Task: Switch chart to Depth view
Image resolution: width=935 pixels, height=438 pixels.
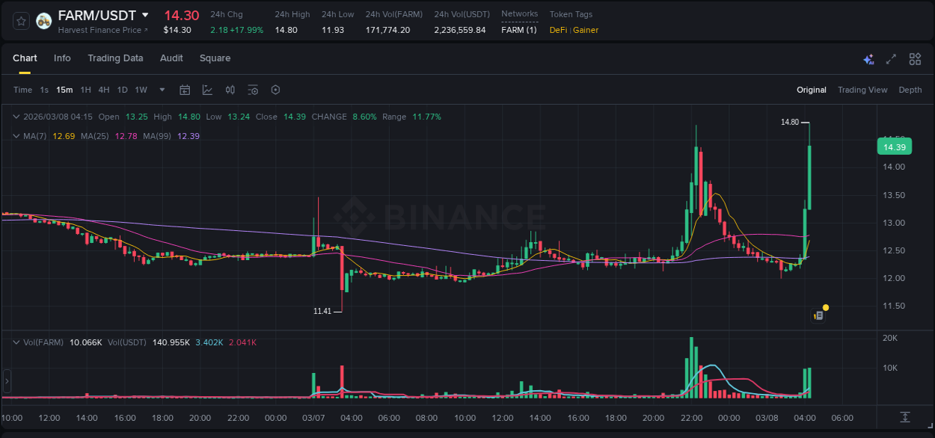Action: [x=910, y=90]
